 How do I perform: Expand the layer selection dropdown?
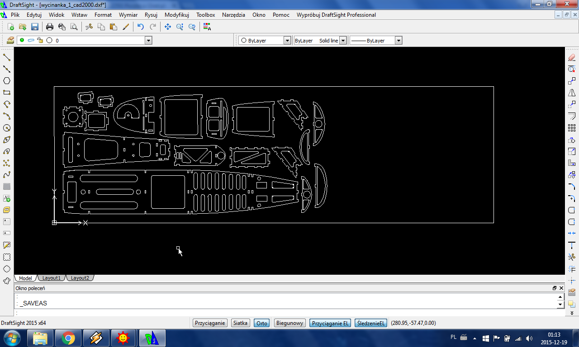pos(148,41)
